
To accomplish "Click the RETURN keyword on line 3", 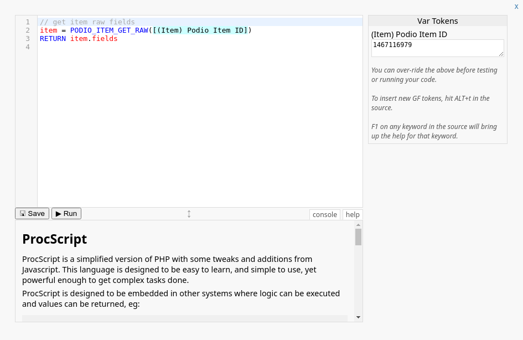I will [53, 39].
